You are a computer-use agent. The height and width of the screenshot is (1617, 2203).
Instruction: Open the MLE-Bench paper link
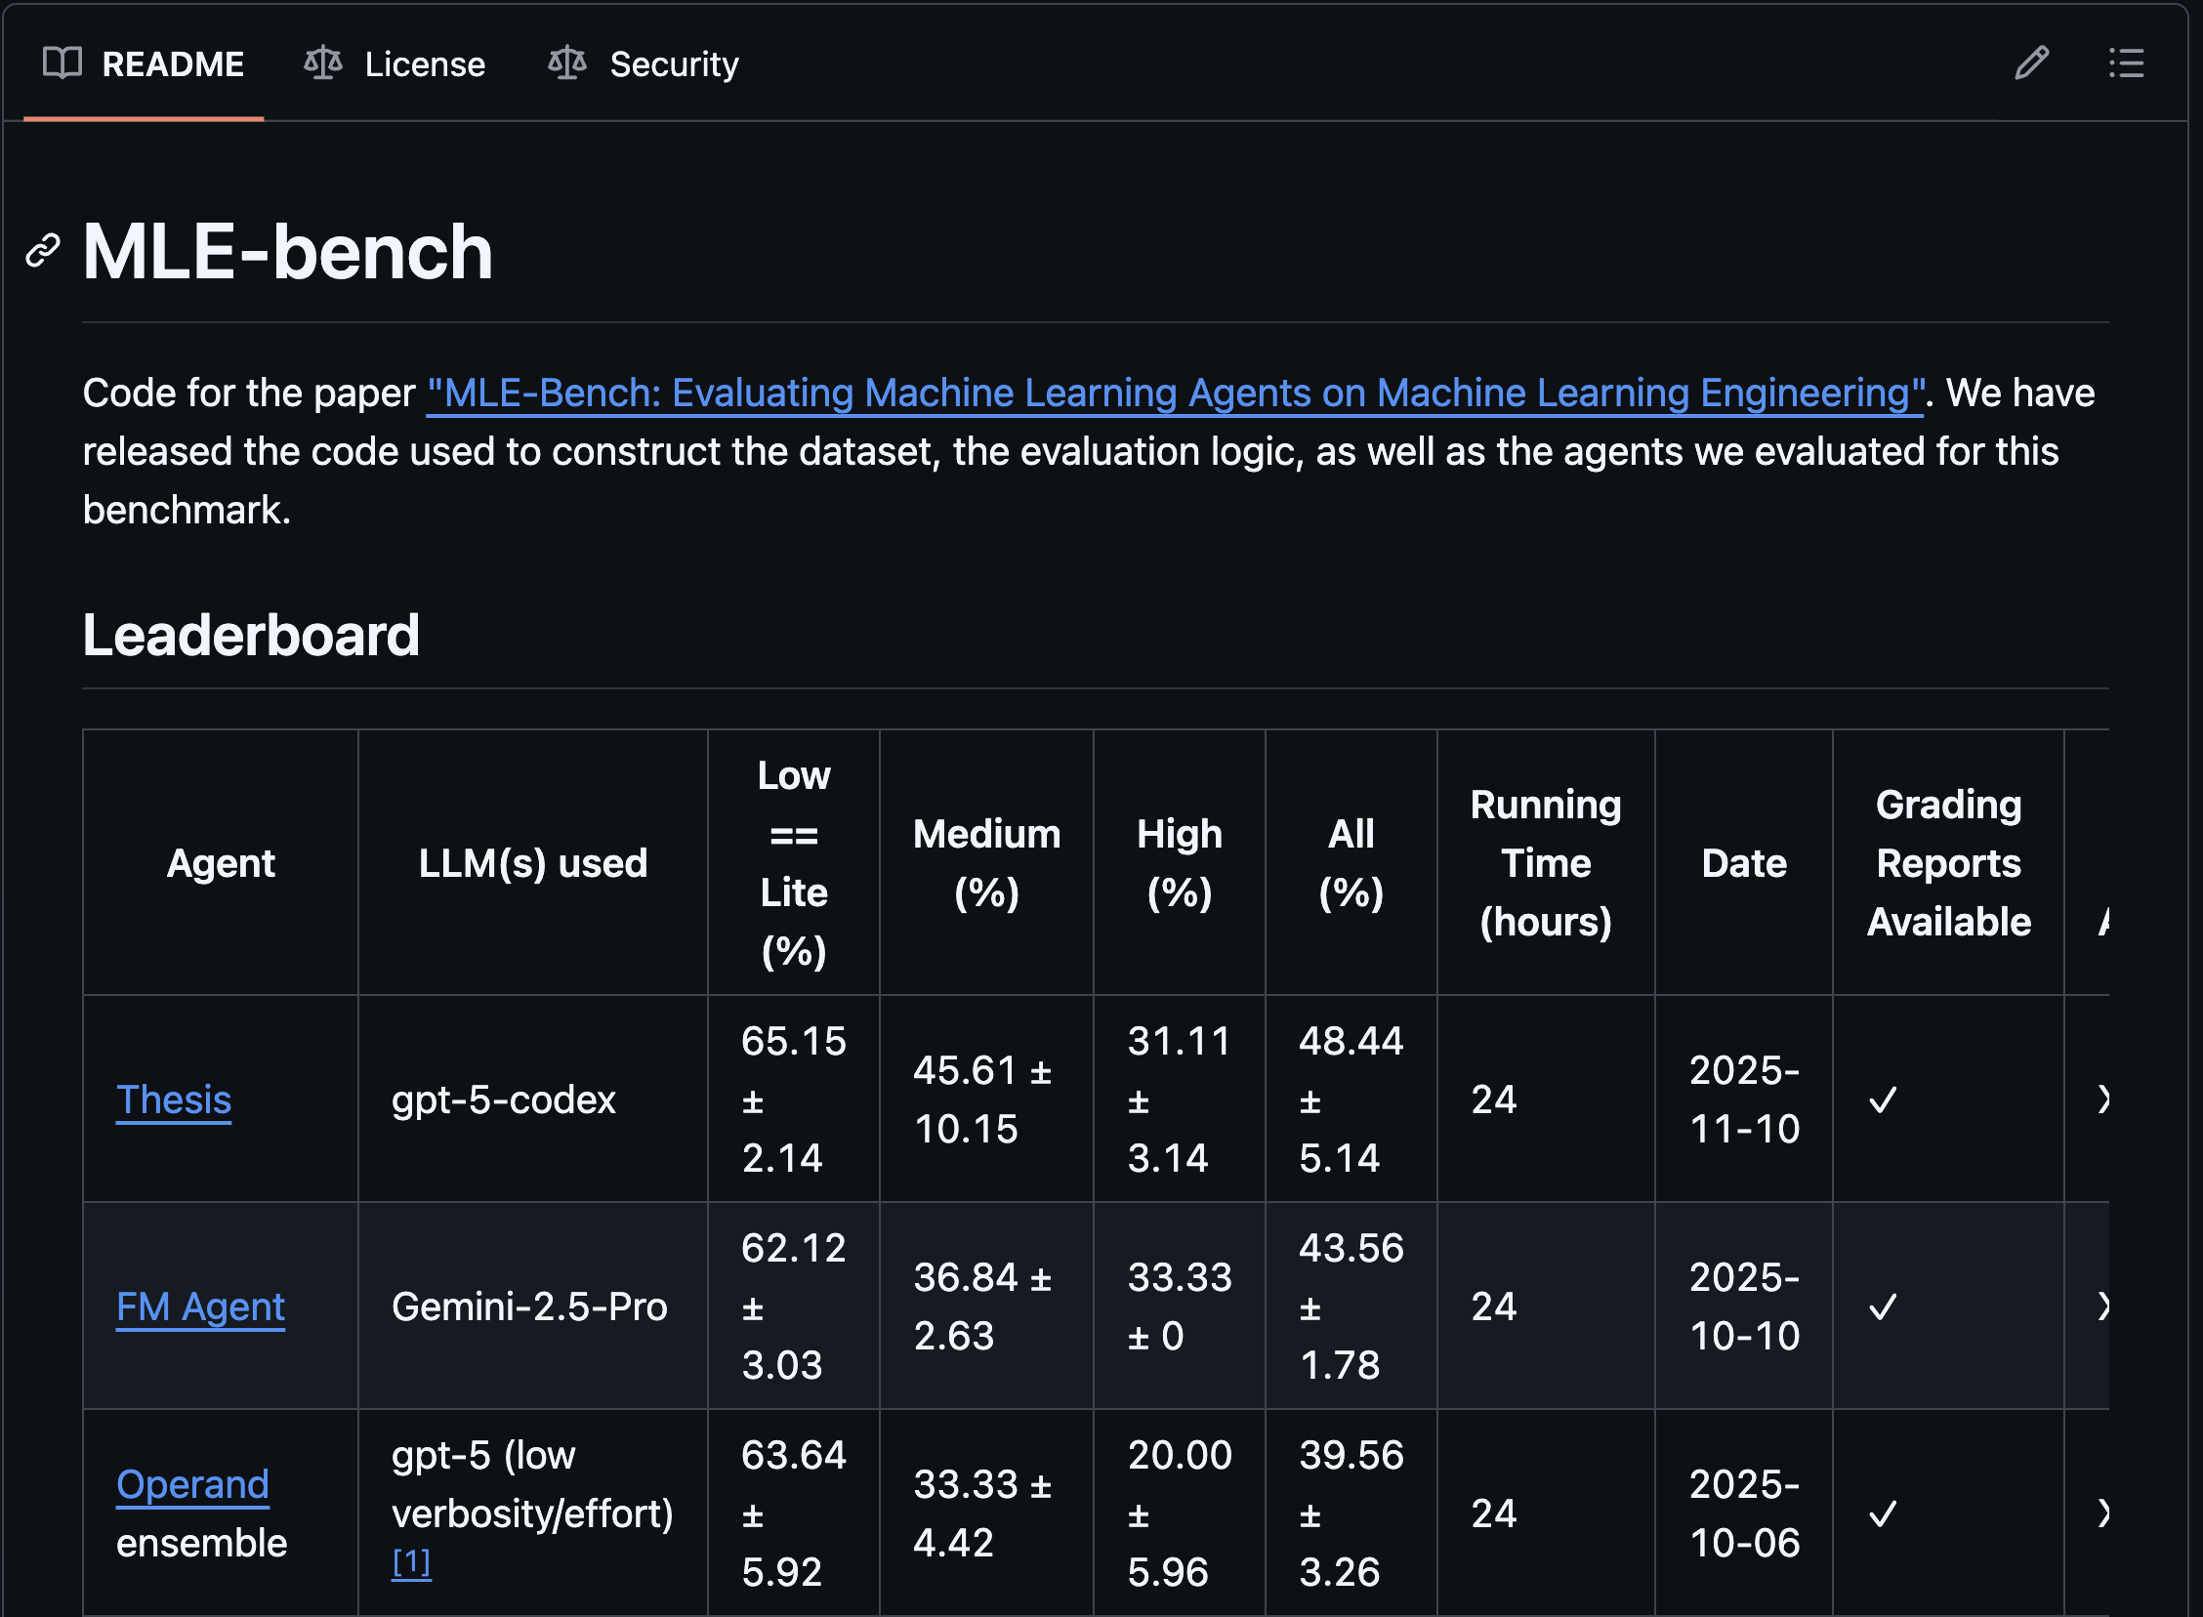pyautogui.click(x=1175, y=394)
